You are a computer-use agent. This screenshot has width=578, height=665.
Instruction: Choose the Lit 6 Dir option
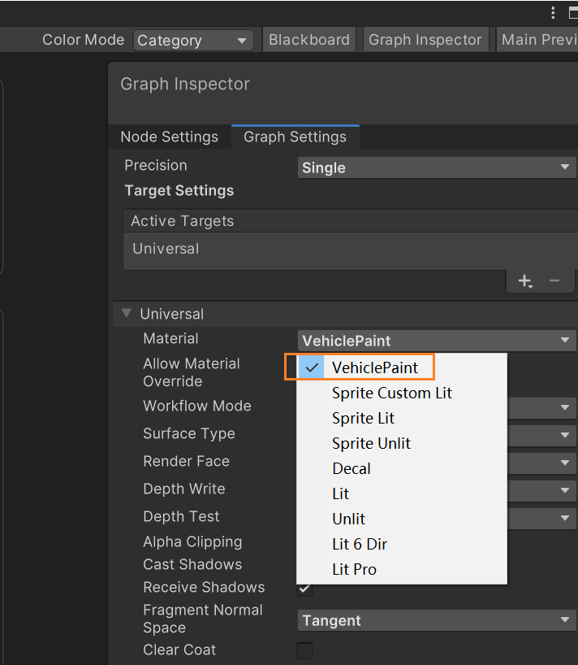(360, 544)
